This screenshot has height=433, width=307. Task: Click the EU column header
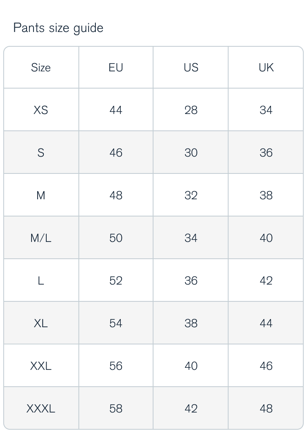pos(116,67)
